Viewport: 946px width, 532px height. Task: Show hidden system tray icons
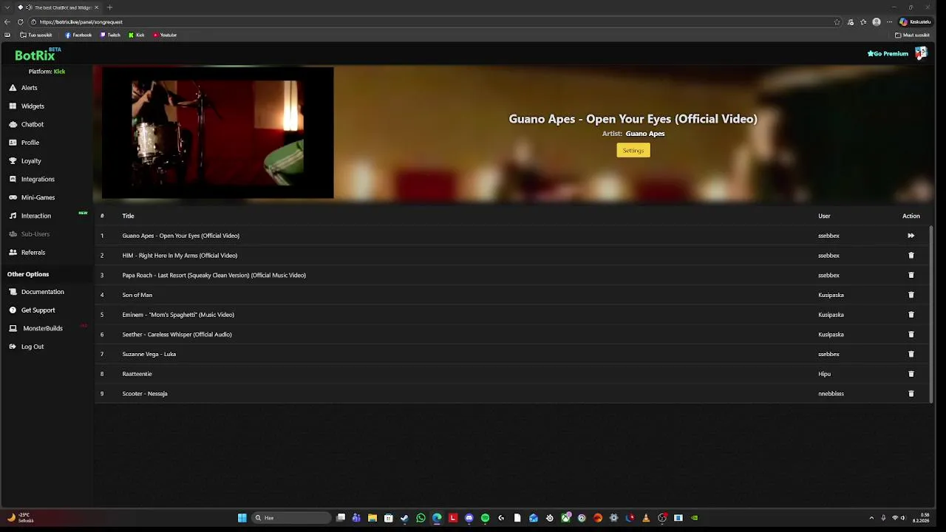[871, 518]
